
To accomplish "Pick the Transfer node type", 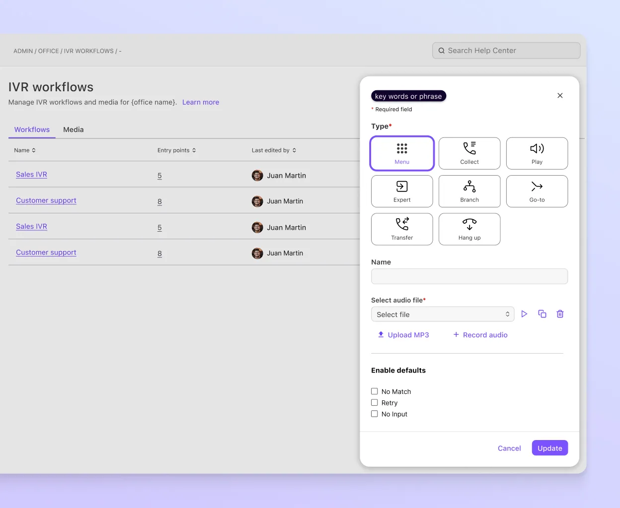I will pos(402,229).
